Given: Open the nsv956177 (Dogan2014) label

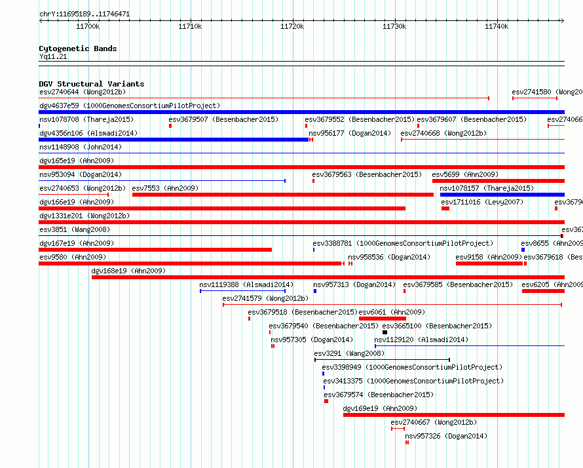Looking at the screenshot, I should [350, 133].
